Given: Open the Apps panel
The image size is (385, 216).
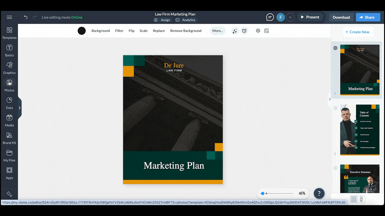Looking at the screenshot, I should click(x=9, y=174).
